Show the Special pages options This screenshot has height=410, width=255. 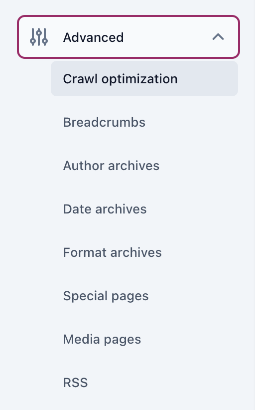coord(144,296)
